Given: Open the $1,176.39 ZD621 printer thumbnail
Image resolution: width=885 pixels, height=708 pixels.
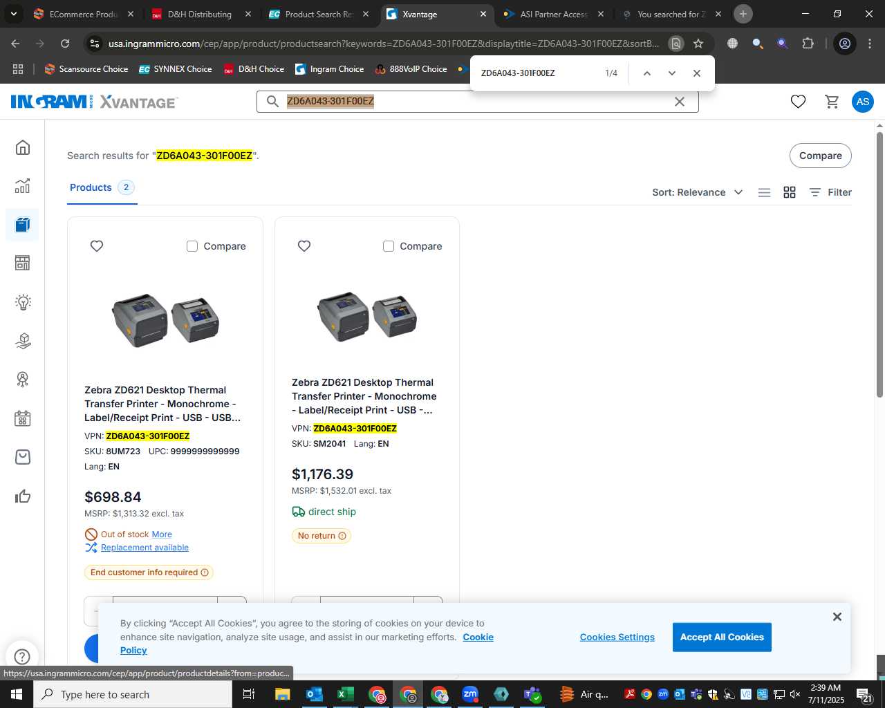Looking at the screenshot, I should click(367, 316).
